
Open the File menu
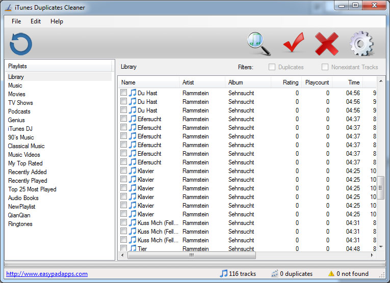(16, 21)
